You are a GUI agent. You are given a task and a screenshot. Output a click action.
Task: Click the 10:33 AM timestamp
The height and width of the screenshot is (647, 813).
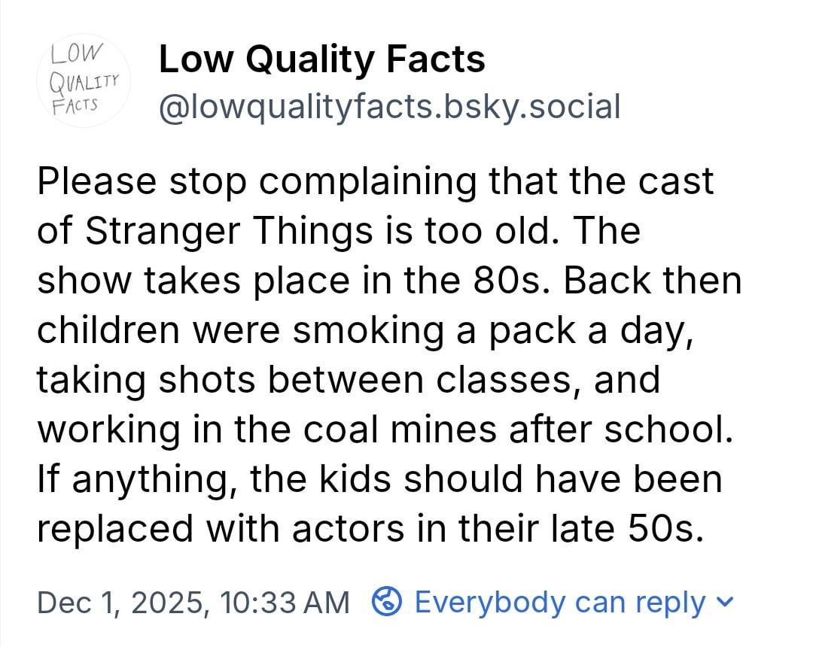(x=285, y=602)
